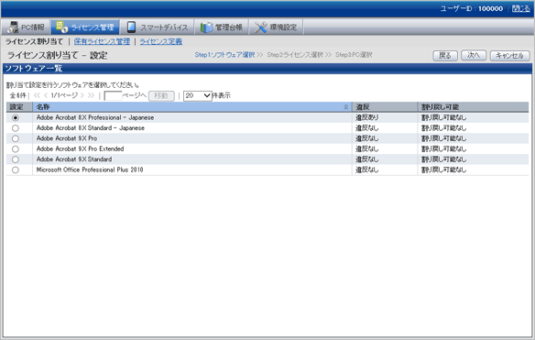The height and width of the screenshot is (340, 535).
Task: Click the Step3:PC選択 step label
Action: coord(354,55)
